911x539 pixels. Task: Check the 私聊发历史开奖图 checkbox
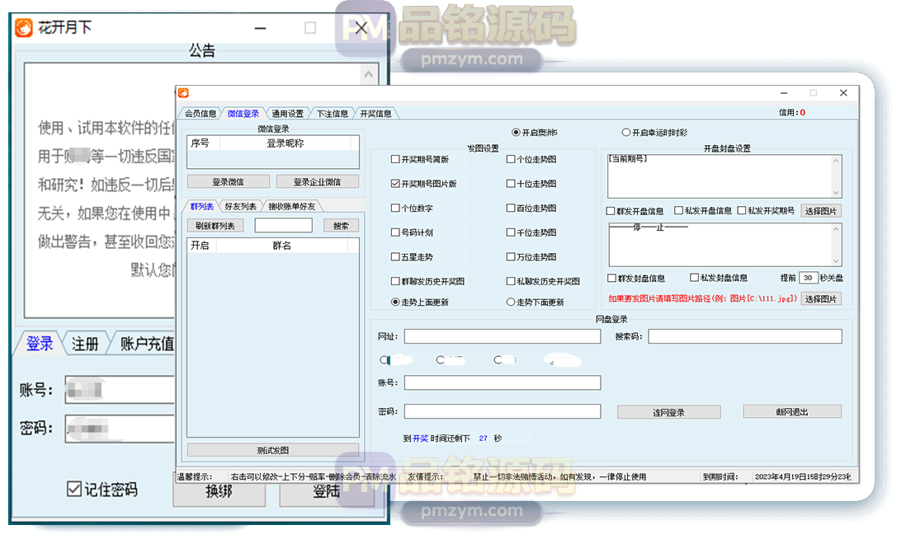[x=510, y=281]
